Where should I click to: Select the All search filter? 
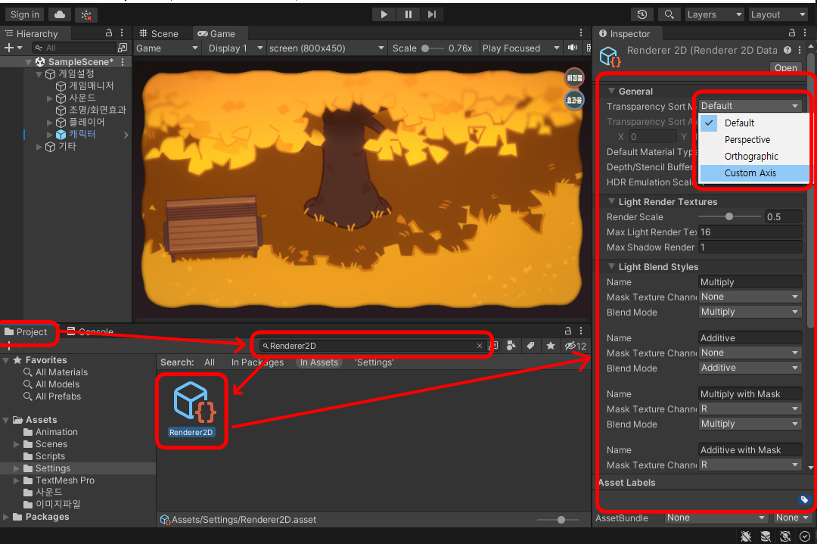209,362
